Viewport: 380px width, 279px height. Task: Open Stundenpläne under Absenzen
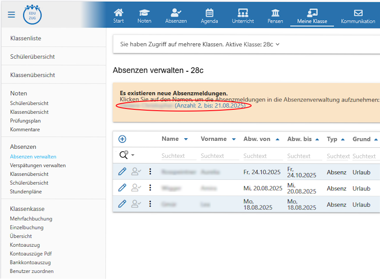tap(26, 192)
